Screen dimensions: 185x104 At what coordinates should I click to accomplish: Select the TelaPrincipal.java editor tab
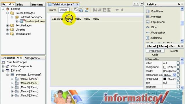[x=63, y=4]
